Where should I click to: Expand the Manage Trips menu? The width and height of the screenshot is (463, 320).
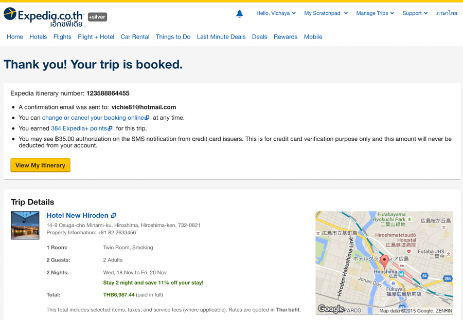(375, 13)
